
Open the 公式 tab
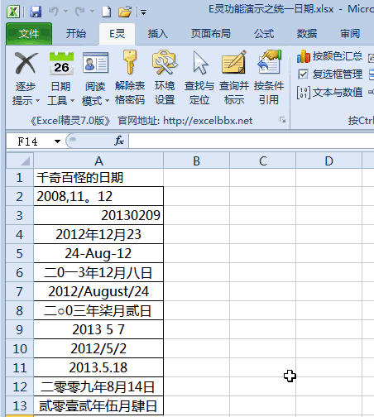(264, 34)
